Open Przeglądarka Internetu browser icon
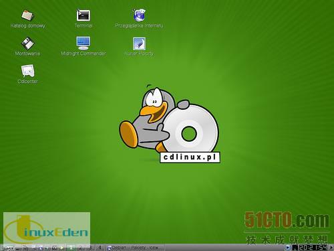This screenshot has width=334, height=251. pyautogui.click(x=139, y=15)
